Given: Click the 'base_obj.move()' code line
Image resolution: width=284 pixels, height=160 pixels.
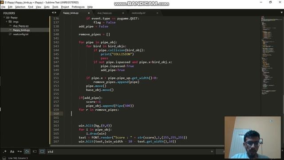Looking at the screenshot, I should coord(100,90).
